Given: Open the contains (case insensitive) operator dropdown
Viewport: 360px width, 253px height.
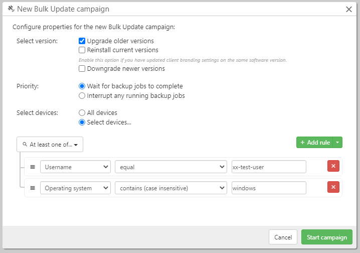Looking at the screenshot, I should (170, 188).
